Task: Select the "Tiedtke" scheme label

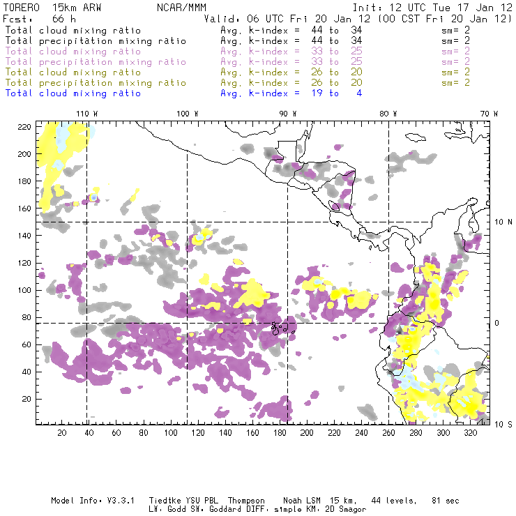Action: pyautogui.click(x=165, y=501)
